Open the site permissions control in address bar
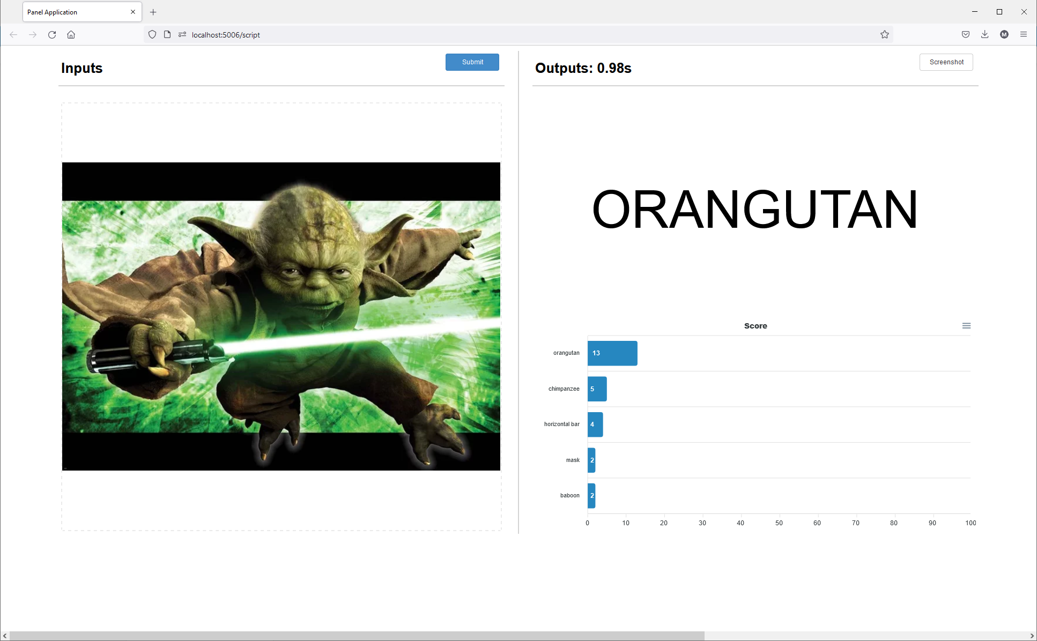1037x641 pixels. point(182,34)
